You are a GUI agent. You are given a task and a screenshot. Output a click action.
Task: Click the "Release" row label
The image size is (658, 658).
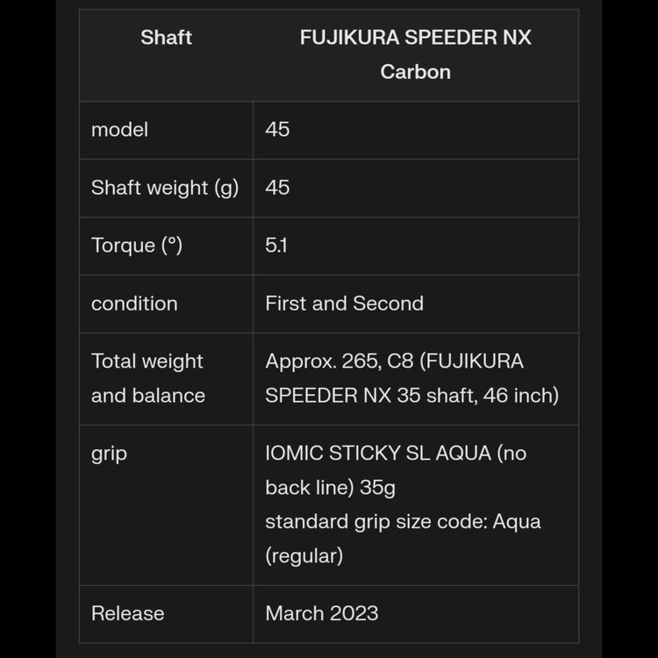pos(127,613)
